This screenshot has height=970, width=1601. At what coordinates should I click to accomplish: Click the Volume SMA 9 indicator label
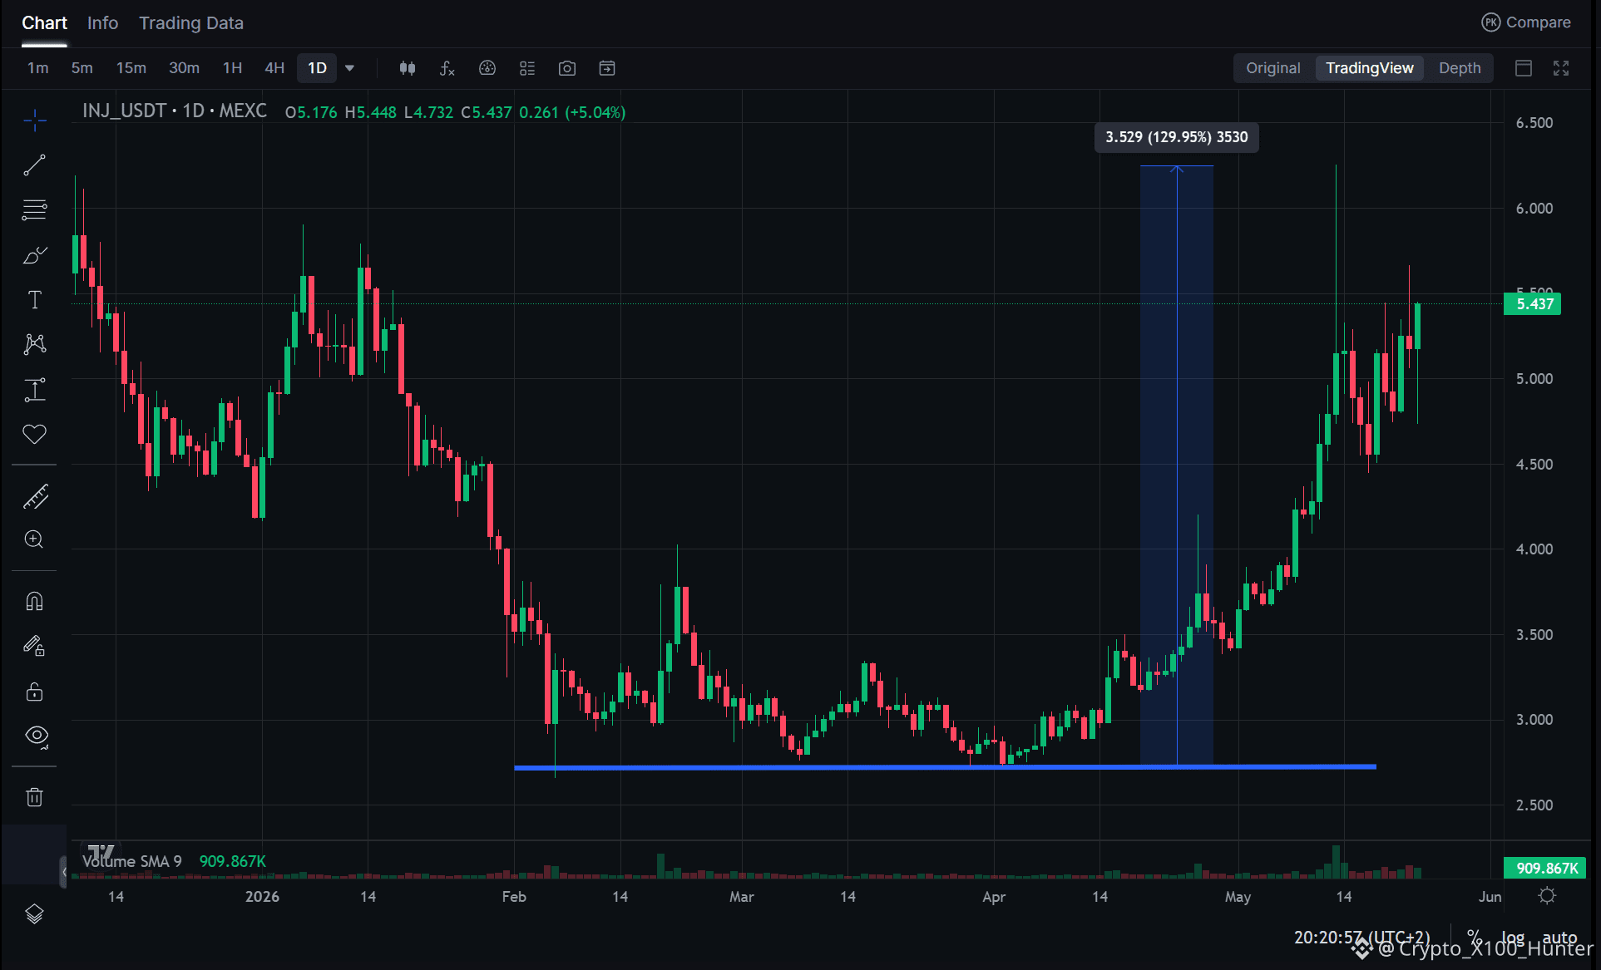point(131,861)
